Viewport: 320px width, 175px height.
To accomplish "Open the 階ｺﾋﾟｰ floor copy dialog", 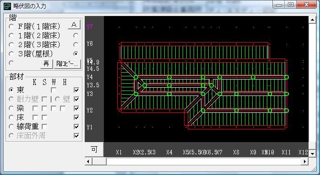I will pos(67,64).
